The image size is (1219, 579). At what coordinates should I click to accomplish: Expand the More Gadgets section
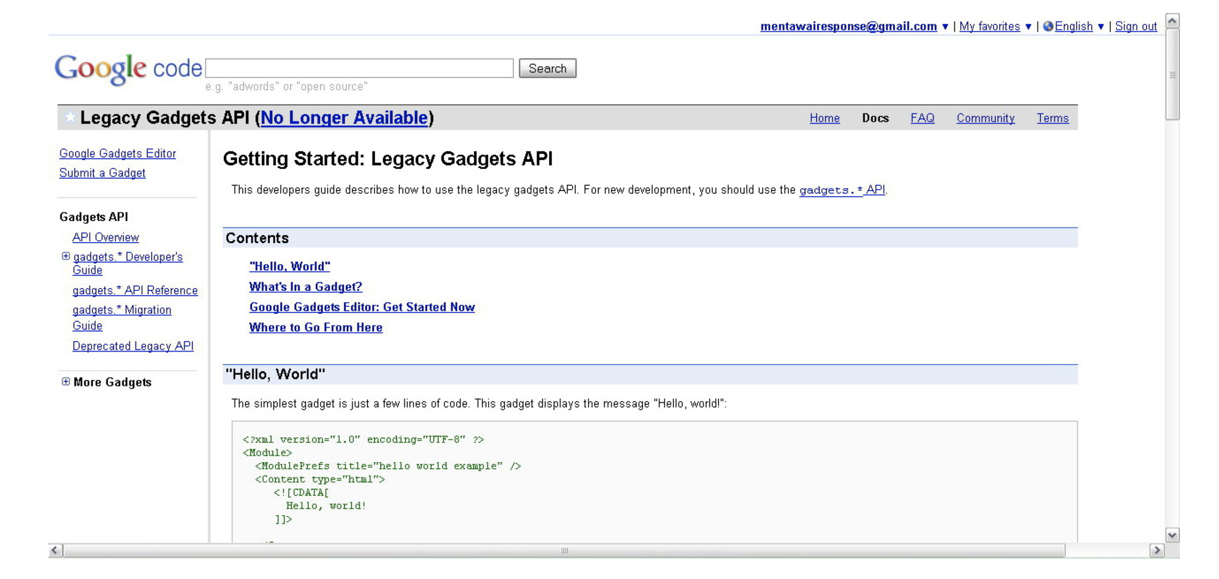point(66,381)
